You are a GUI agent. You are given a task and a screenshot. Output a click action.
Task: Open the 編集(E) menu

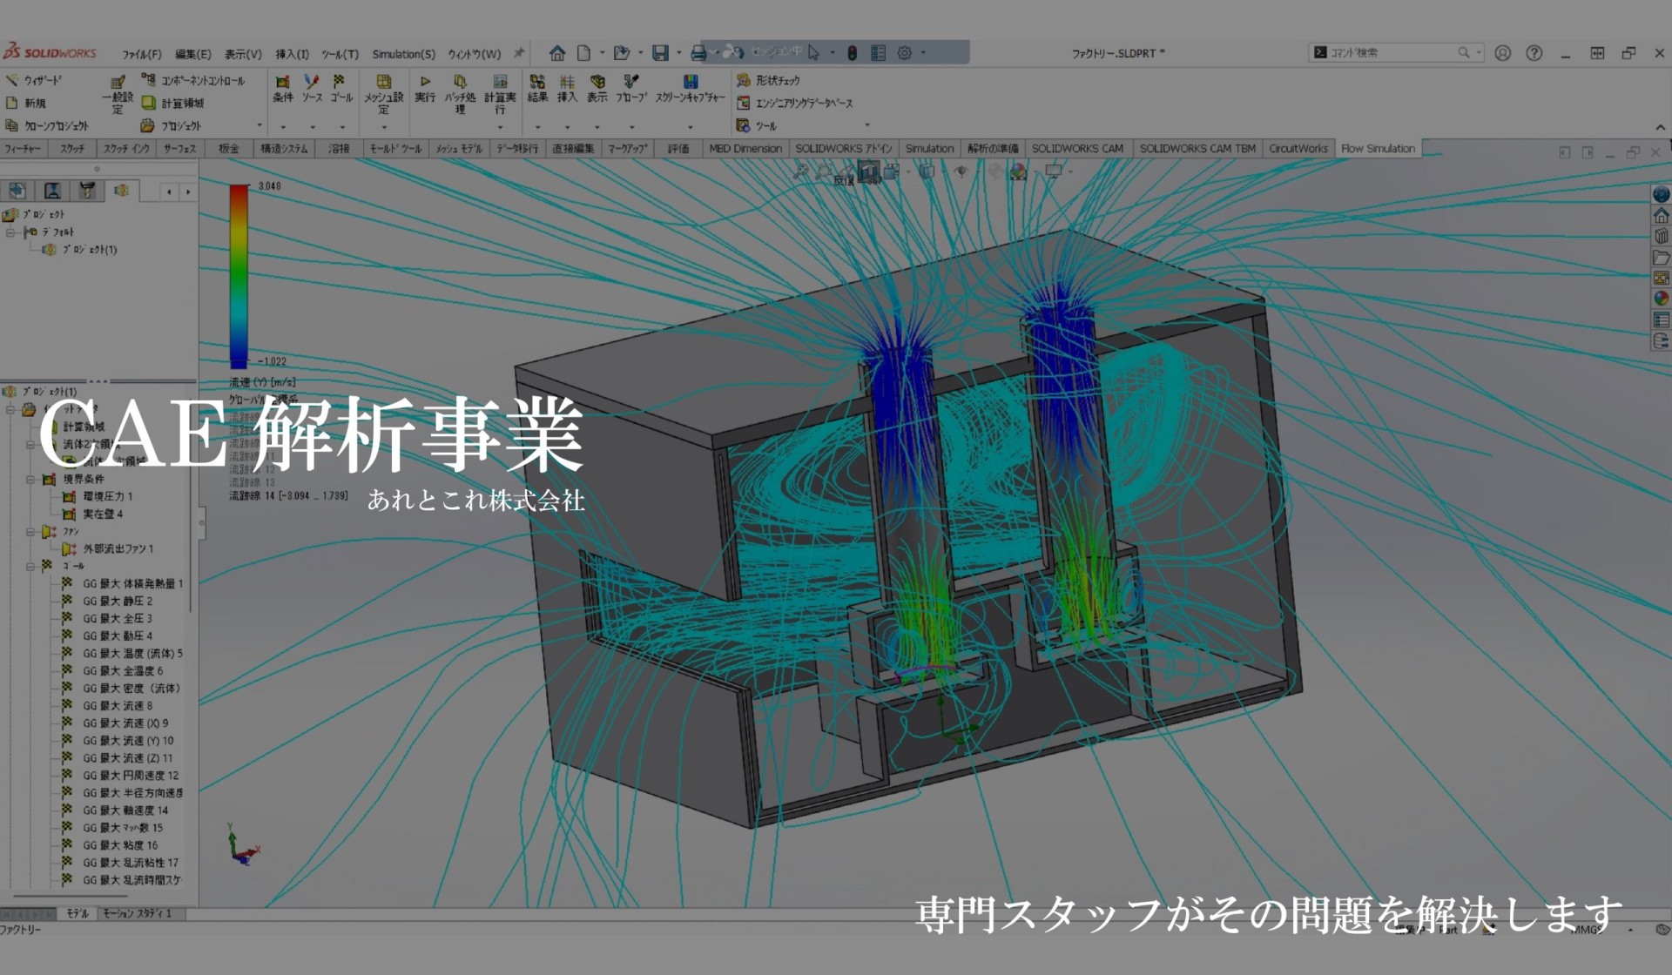coord(193,54)
